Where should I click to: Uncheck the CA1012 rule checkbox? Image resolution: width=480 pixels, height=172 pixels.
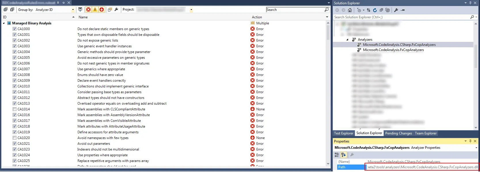point(14,97)
